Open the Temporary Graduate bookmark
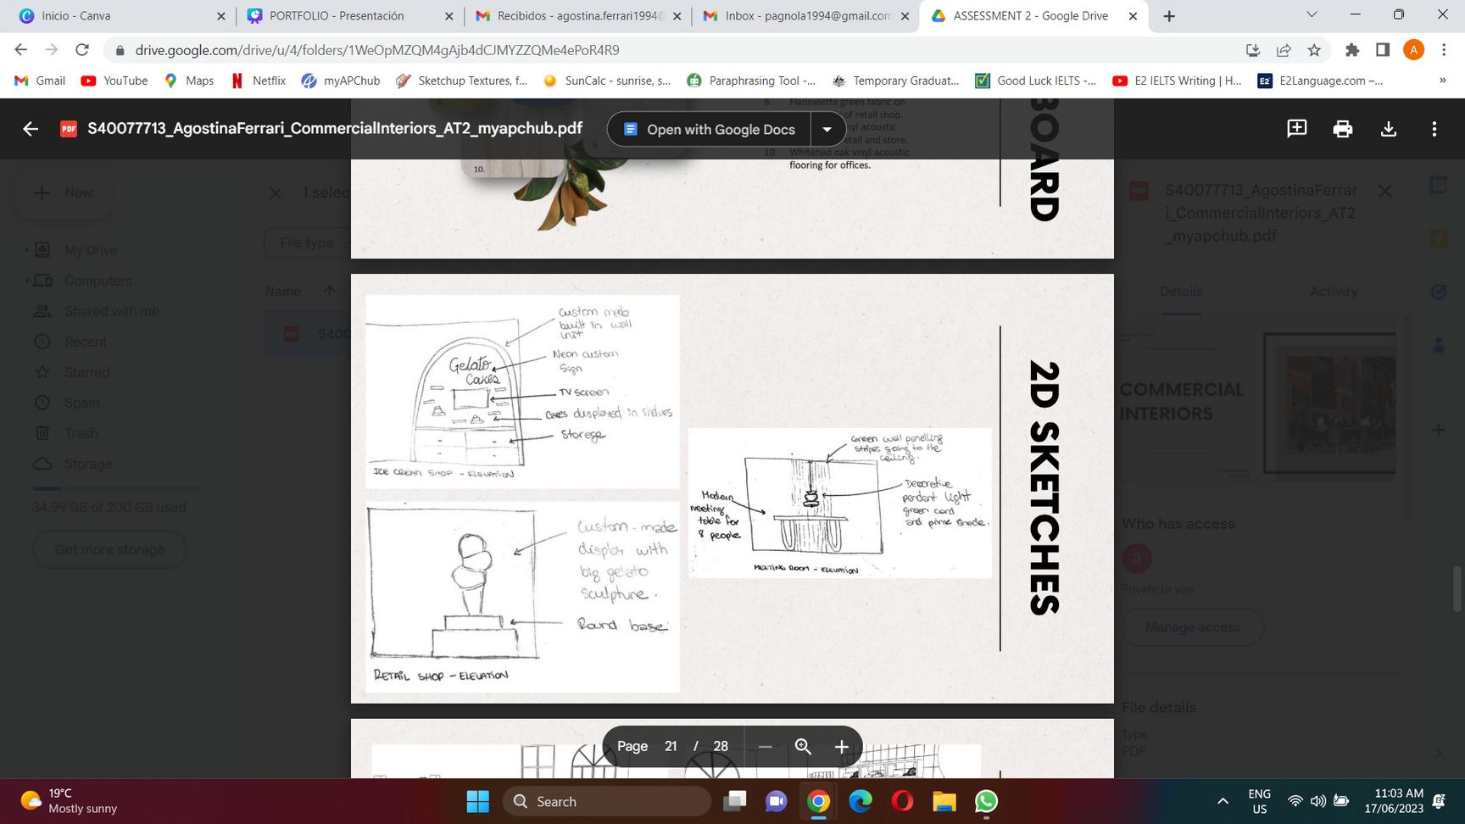 [896, 81]
